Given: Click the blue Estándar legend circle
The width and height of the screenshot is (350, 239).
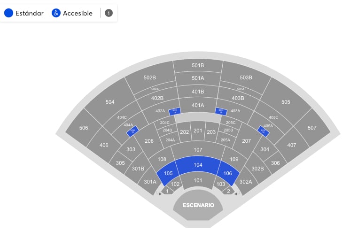Looking at the screenshot, I should tap(8, 13).
